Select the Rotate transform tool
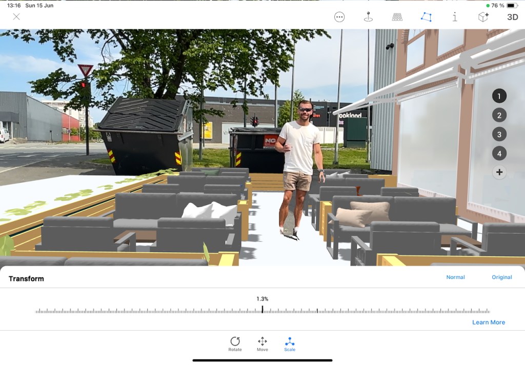525x365 pixels. pyautogui.click(x=235, y=344)
